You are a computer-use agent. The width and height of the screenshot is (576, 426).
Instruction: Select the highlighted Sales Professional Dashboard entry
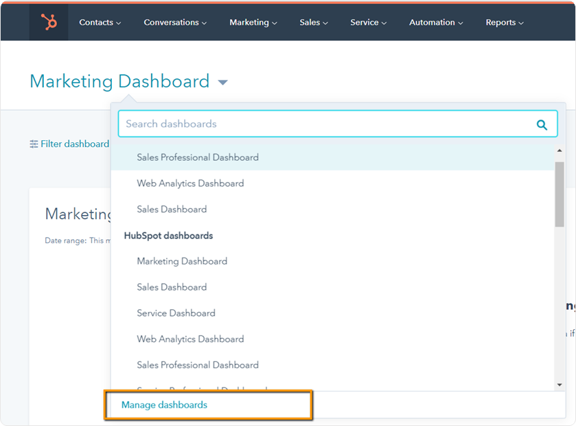click(198, 157)
